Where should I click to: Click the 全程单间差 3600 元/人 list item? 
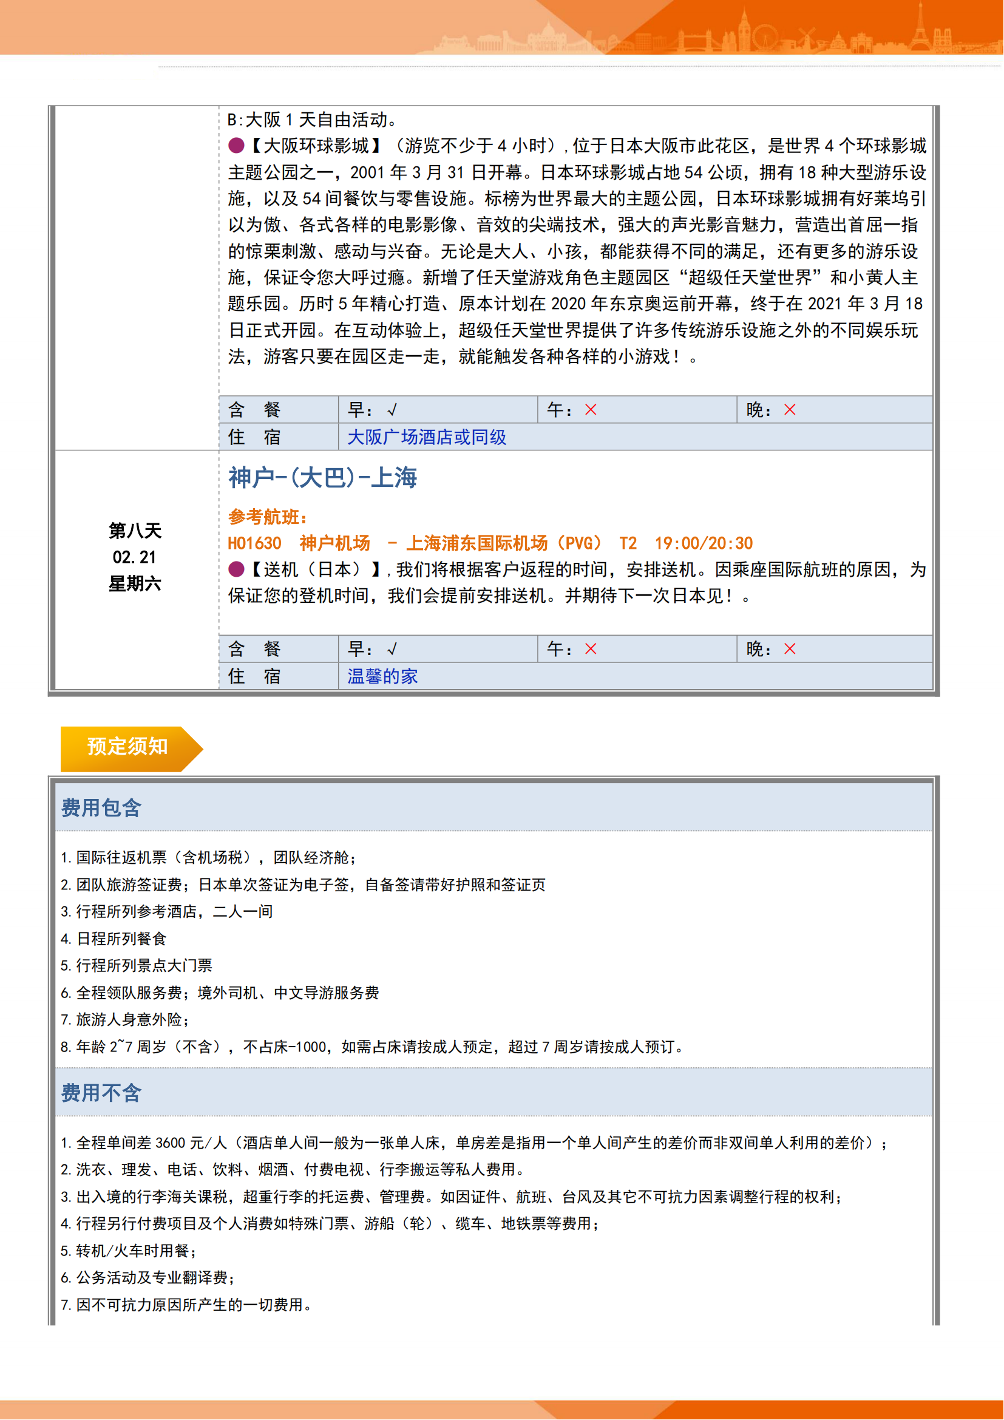[x=473, y=1144]
